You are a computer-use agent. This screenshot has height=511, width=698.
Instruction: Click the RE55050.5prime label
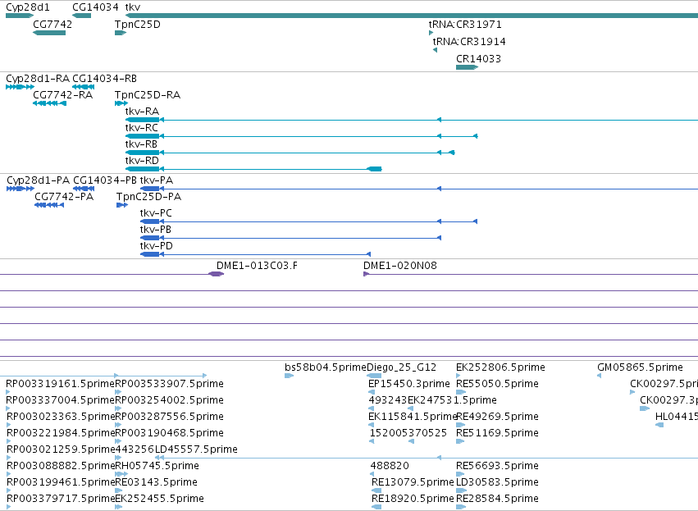[497, 384]
